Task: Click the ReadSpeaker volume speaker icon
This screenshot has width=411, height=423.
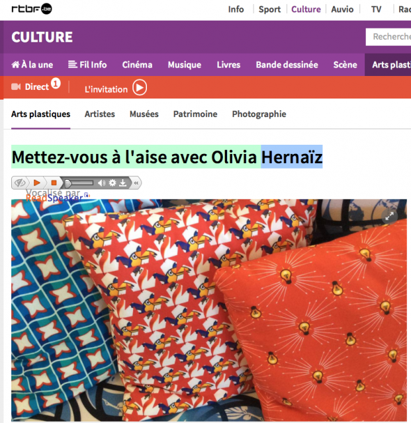Action: click(101, 183)
